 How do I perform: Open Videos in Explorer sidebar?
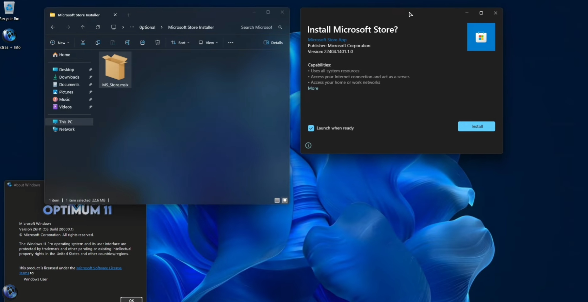65,107
